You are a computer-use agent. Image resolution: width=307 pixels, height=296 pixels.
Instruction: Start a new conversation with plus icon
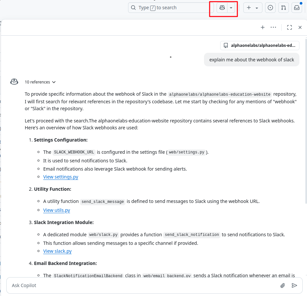tap(262, 27)
